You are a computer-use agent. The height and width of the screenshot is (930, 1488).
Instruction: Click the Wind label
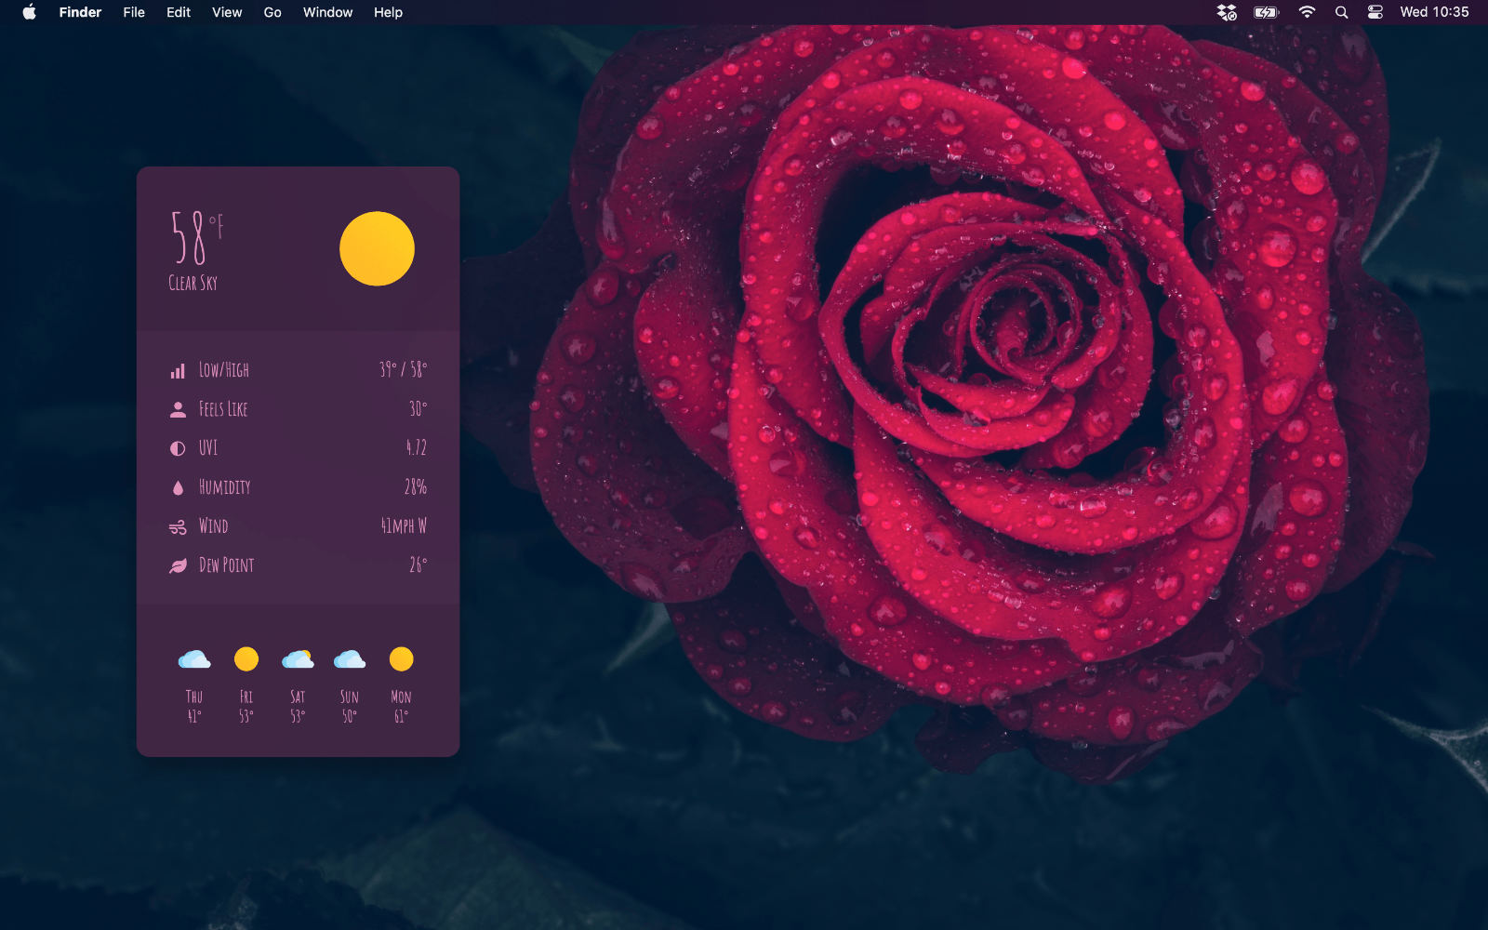213,526
